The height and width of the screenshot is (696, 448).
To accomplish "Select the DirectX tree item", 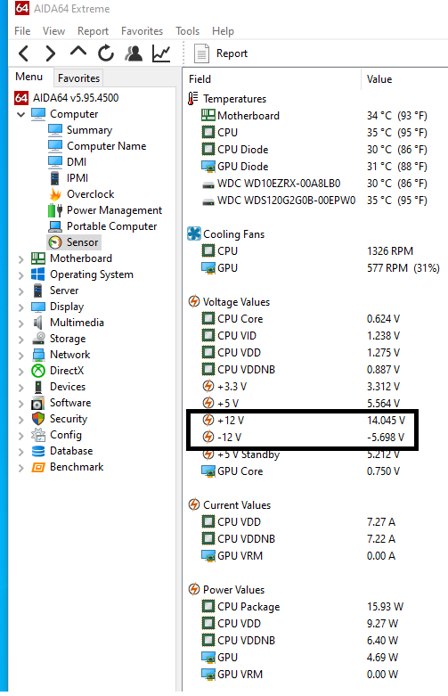I will (58, 371).
